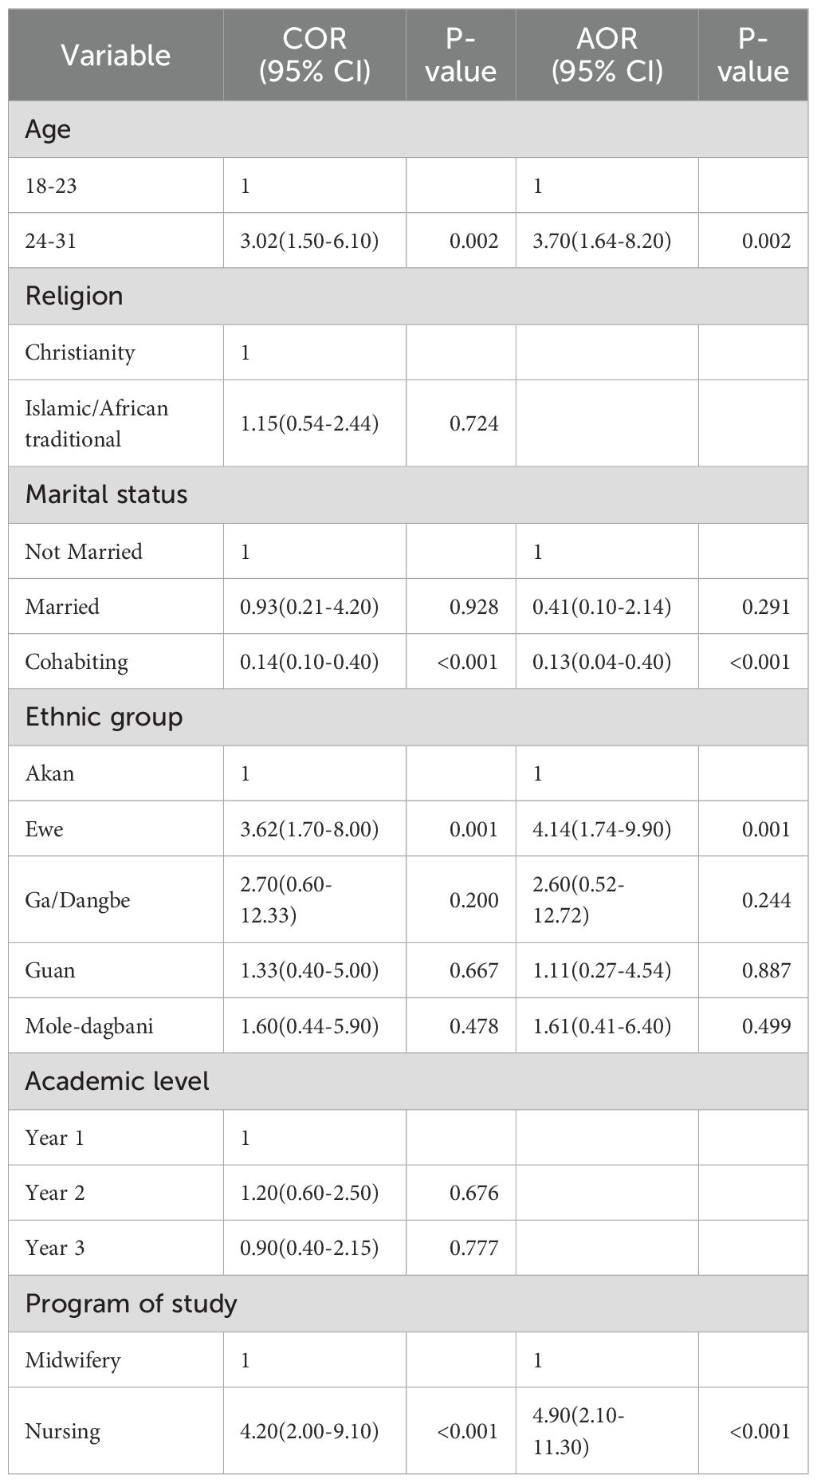This screenshot has height=1483, width=817.
Task: Click the Married COR value 0.93(0.21-4.20)
Action: click(309, 607)
